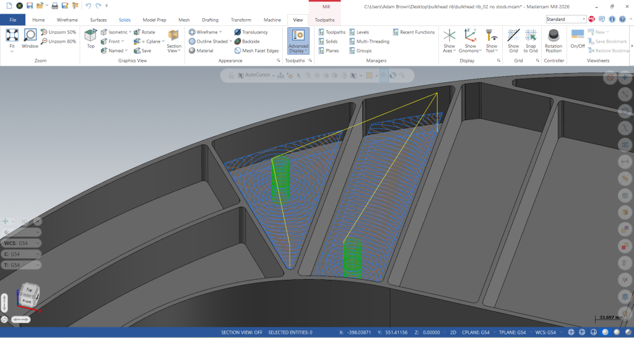Toggle Show Axes
The image size is (634, 338).
tap(449, 41)
